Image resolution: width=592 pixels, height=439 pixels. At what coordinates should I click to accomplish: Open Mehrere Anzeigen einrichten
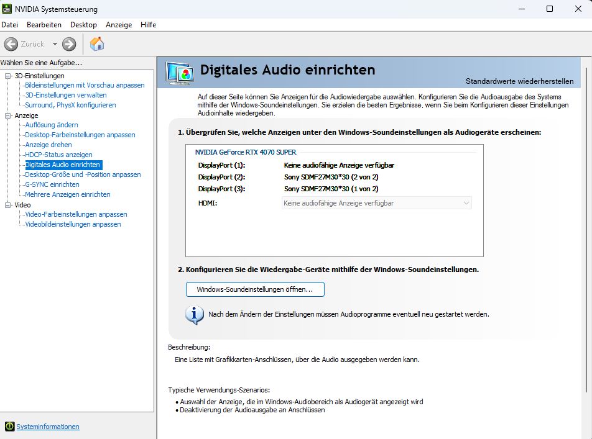click(x=68, y=194)
